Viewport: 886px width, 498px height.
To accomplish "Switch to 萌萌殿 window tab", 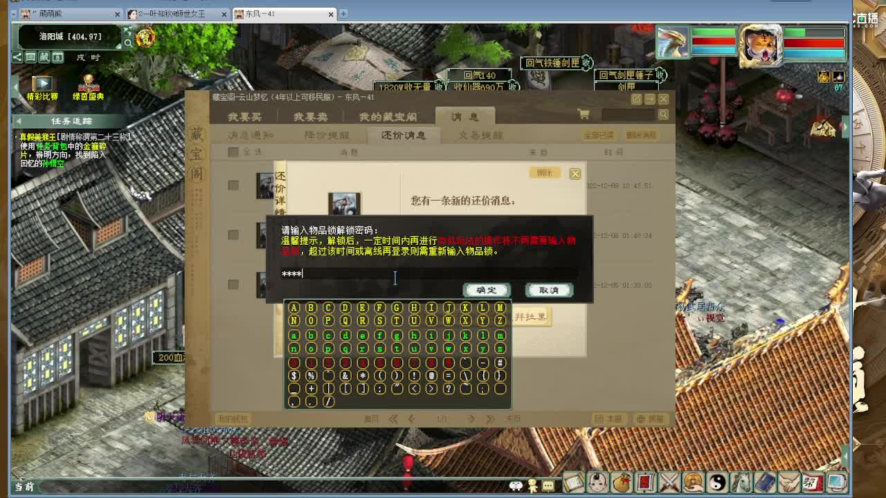I will [x=70, y=14].
